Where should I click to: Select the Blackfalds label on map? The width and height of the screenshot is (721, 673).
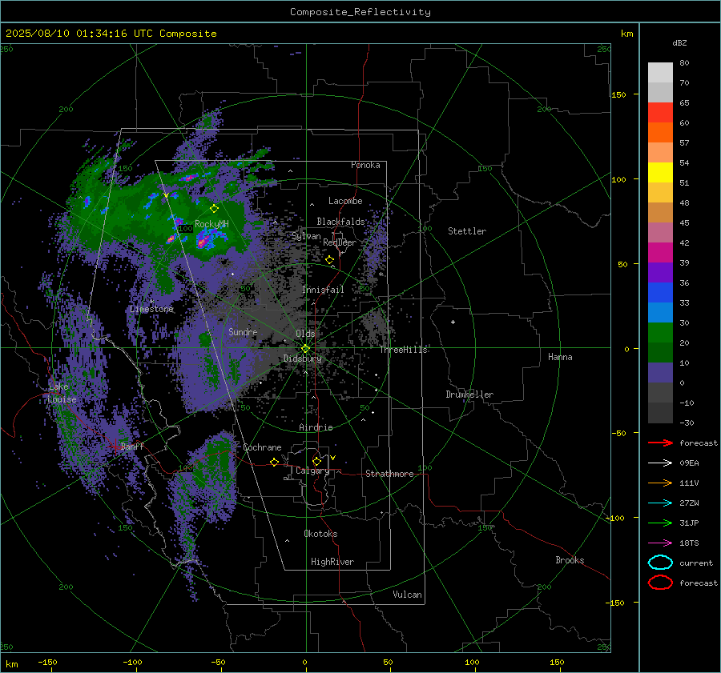(x=340, y=222)
